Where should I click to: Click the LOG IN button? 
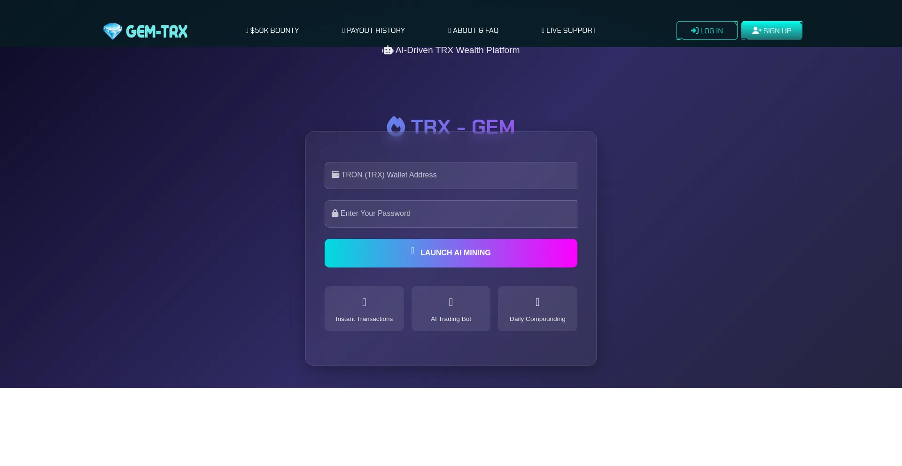pyautogui.click(x=707, y=31)
